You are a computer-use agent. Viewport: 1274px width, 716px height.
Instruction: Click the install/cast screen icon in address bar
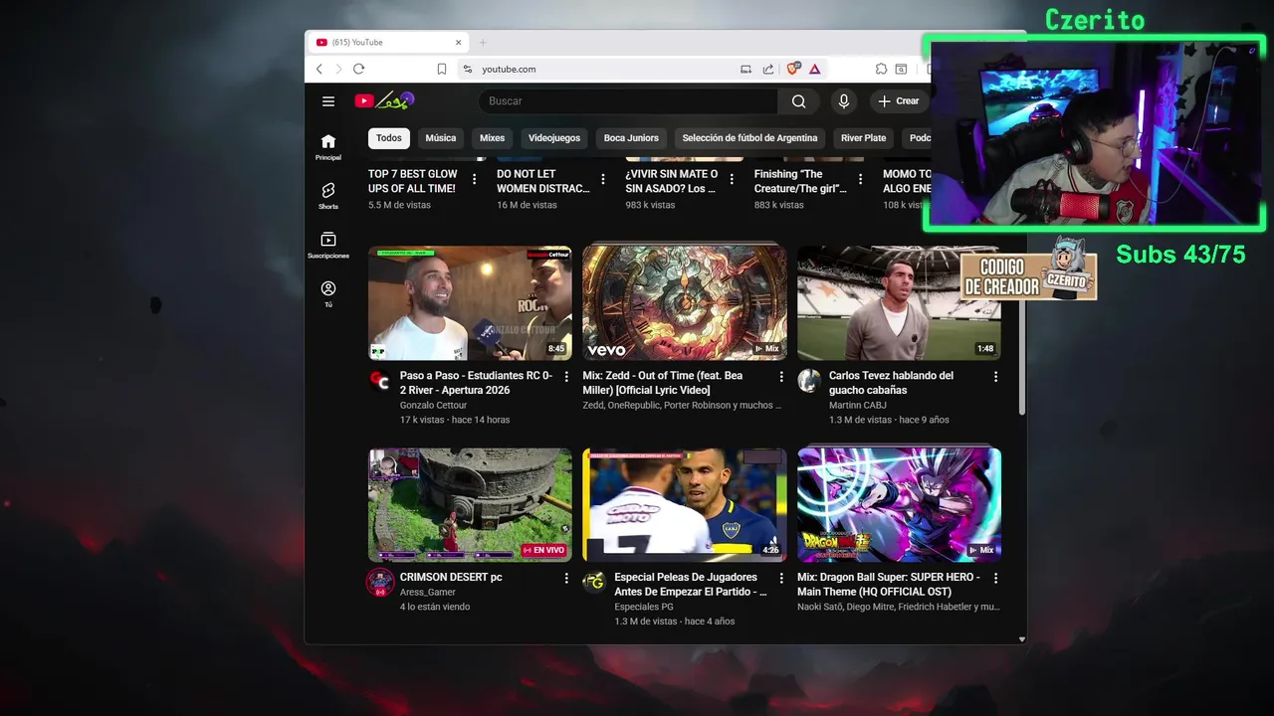click(745, 69)
